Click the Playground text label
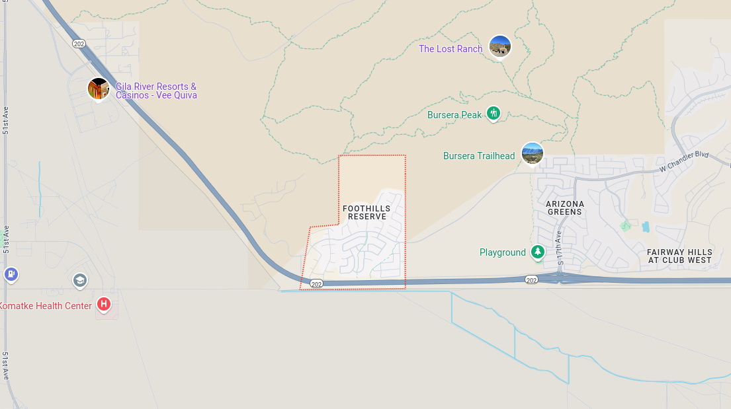The height and width of the screenshot is (409, 731). click(x=503, y=252)
